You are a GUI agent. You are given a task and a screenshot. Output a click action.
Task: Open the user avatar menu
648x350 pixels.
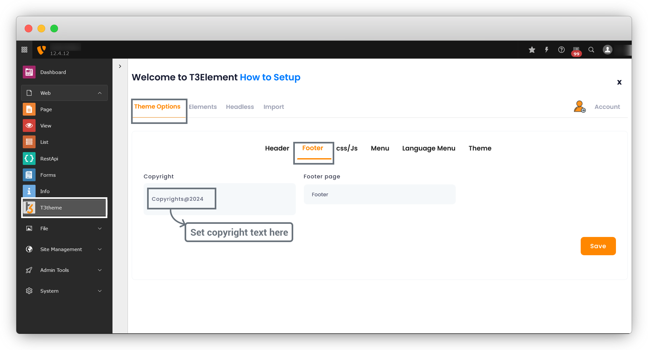pyautogui.click(x=608, y=50)
